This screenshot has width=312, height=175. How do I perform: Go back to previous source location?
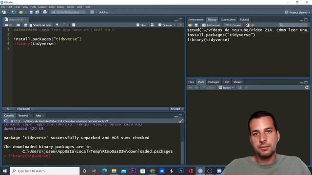coord(6,25)
